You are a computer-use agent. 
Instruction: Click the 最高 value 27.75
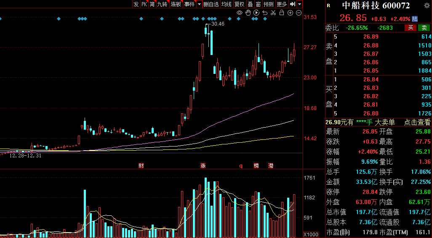pos(423,141)
